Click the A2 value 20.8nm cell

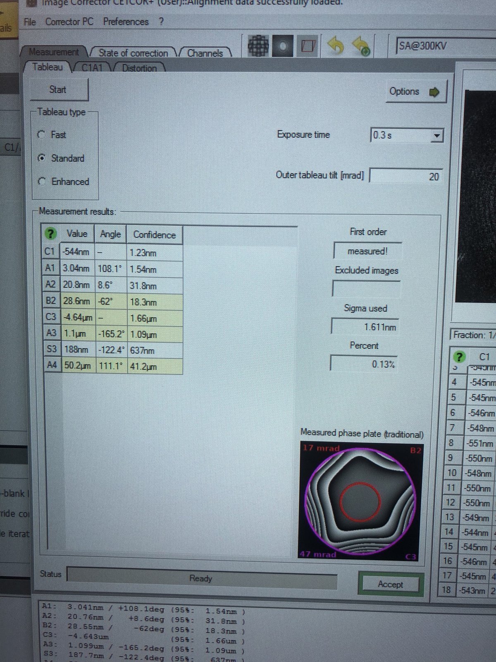(78, 285)
